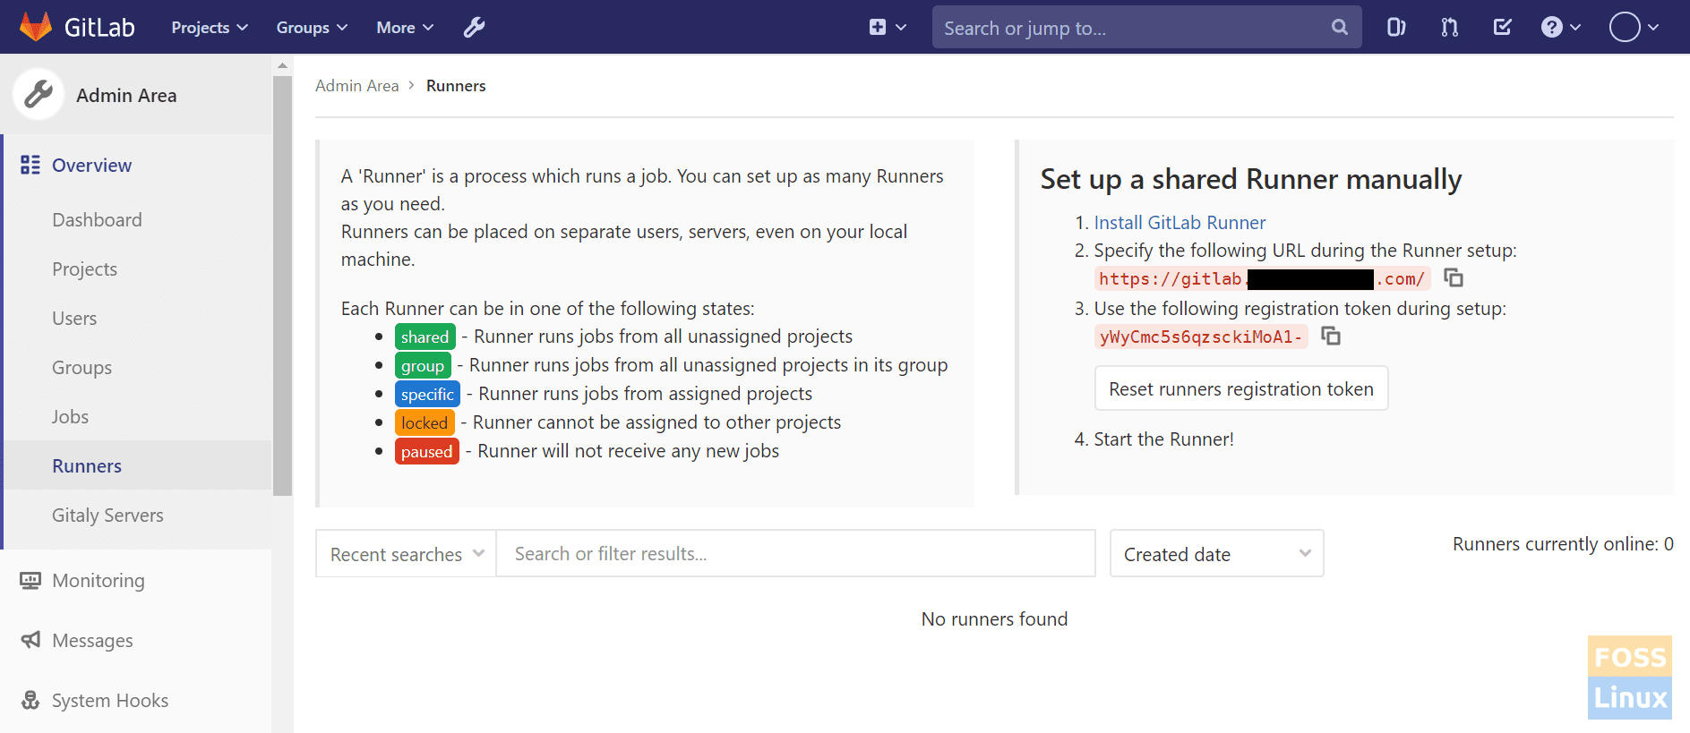Image resolution: width=1690 pixels, height=733 pixels.
Task: Open the admin wrench icon in navbar
Action: 474,28
